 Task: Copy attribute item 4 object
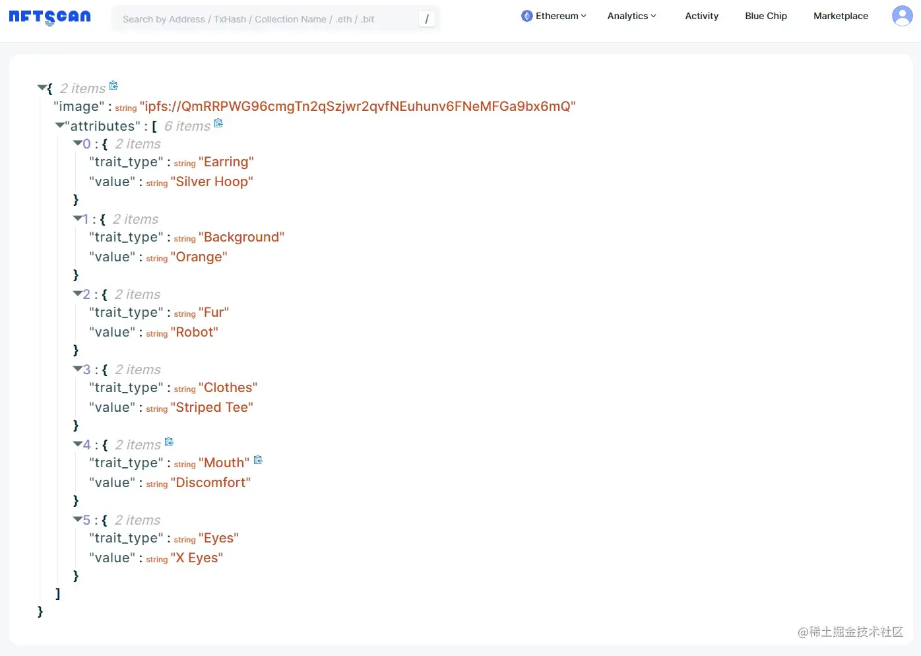click(x=169, y=442)
